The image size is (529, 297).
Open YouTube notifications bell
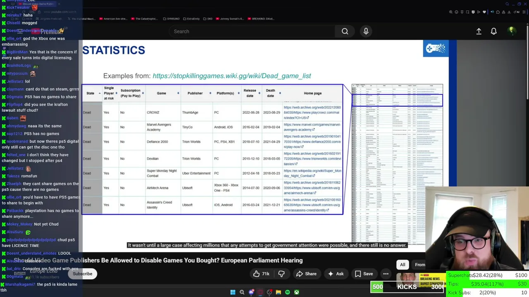[493, 31]
